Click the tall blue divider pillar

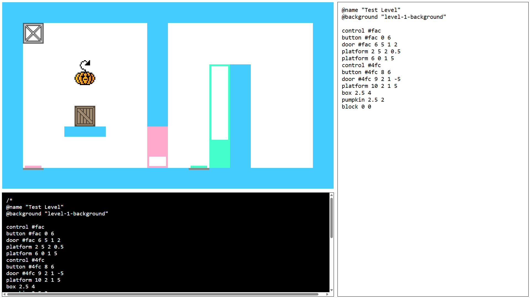[x=157, y=75]
